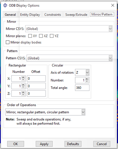Increase the circular pattern Number value
Viewport: 118px width, 149px height.
click(x=87, y=79)
